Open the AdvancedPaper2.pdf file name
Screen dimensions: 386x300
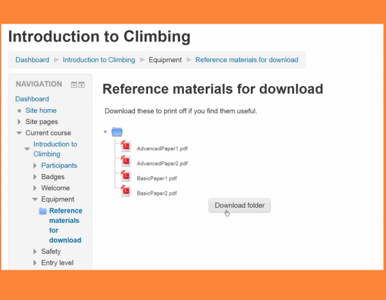tap(162, 163)
